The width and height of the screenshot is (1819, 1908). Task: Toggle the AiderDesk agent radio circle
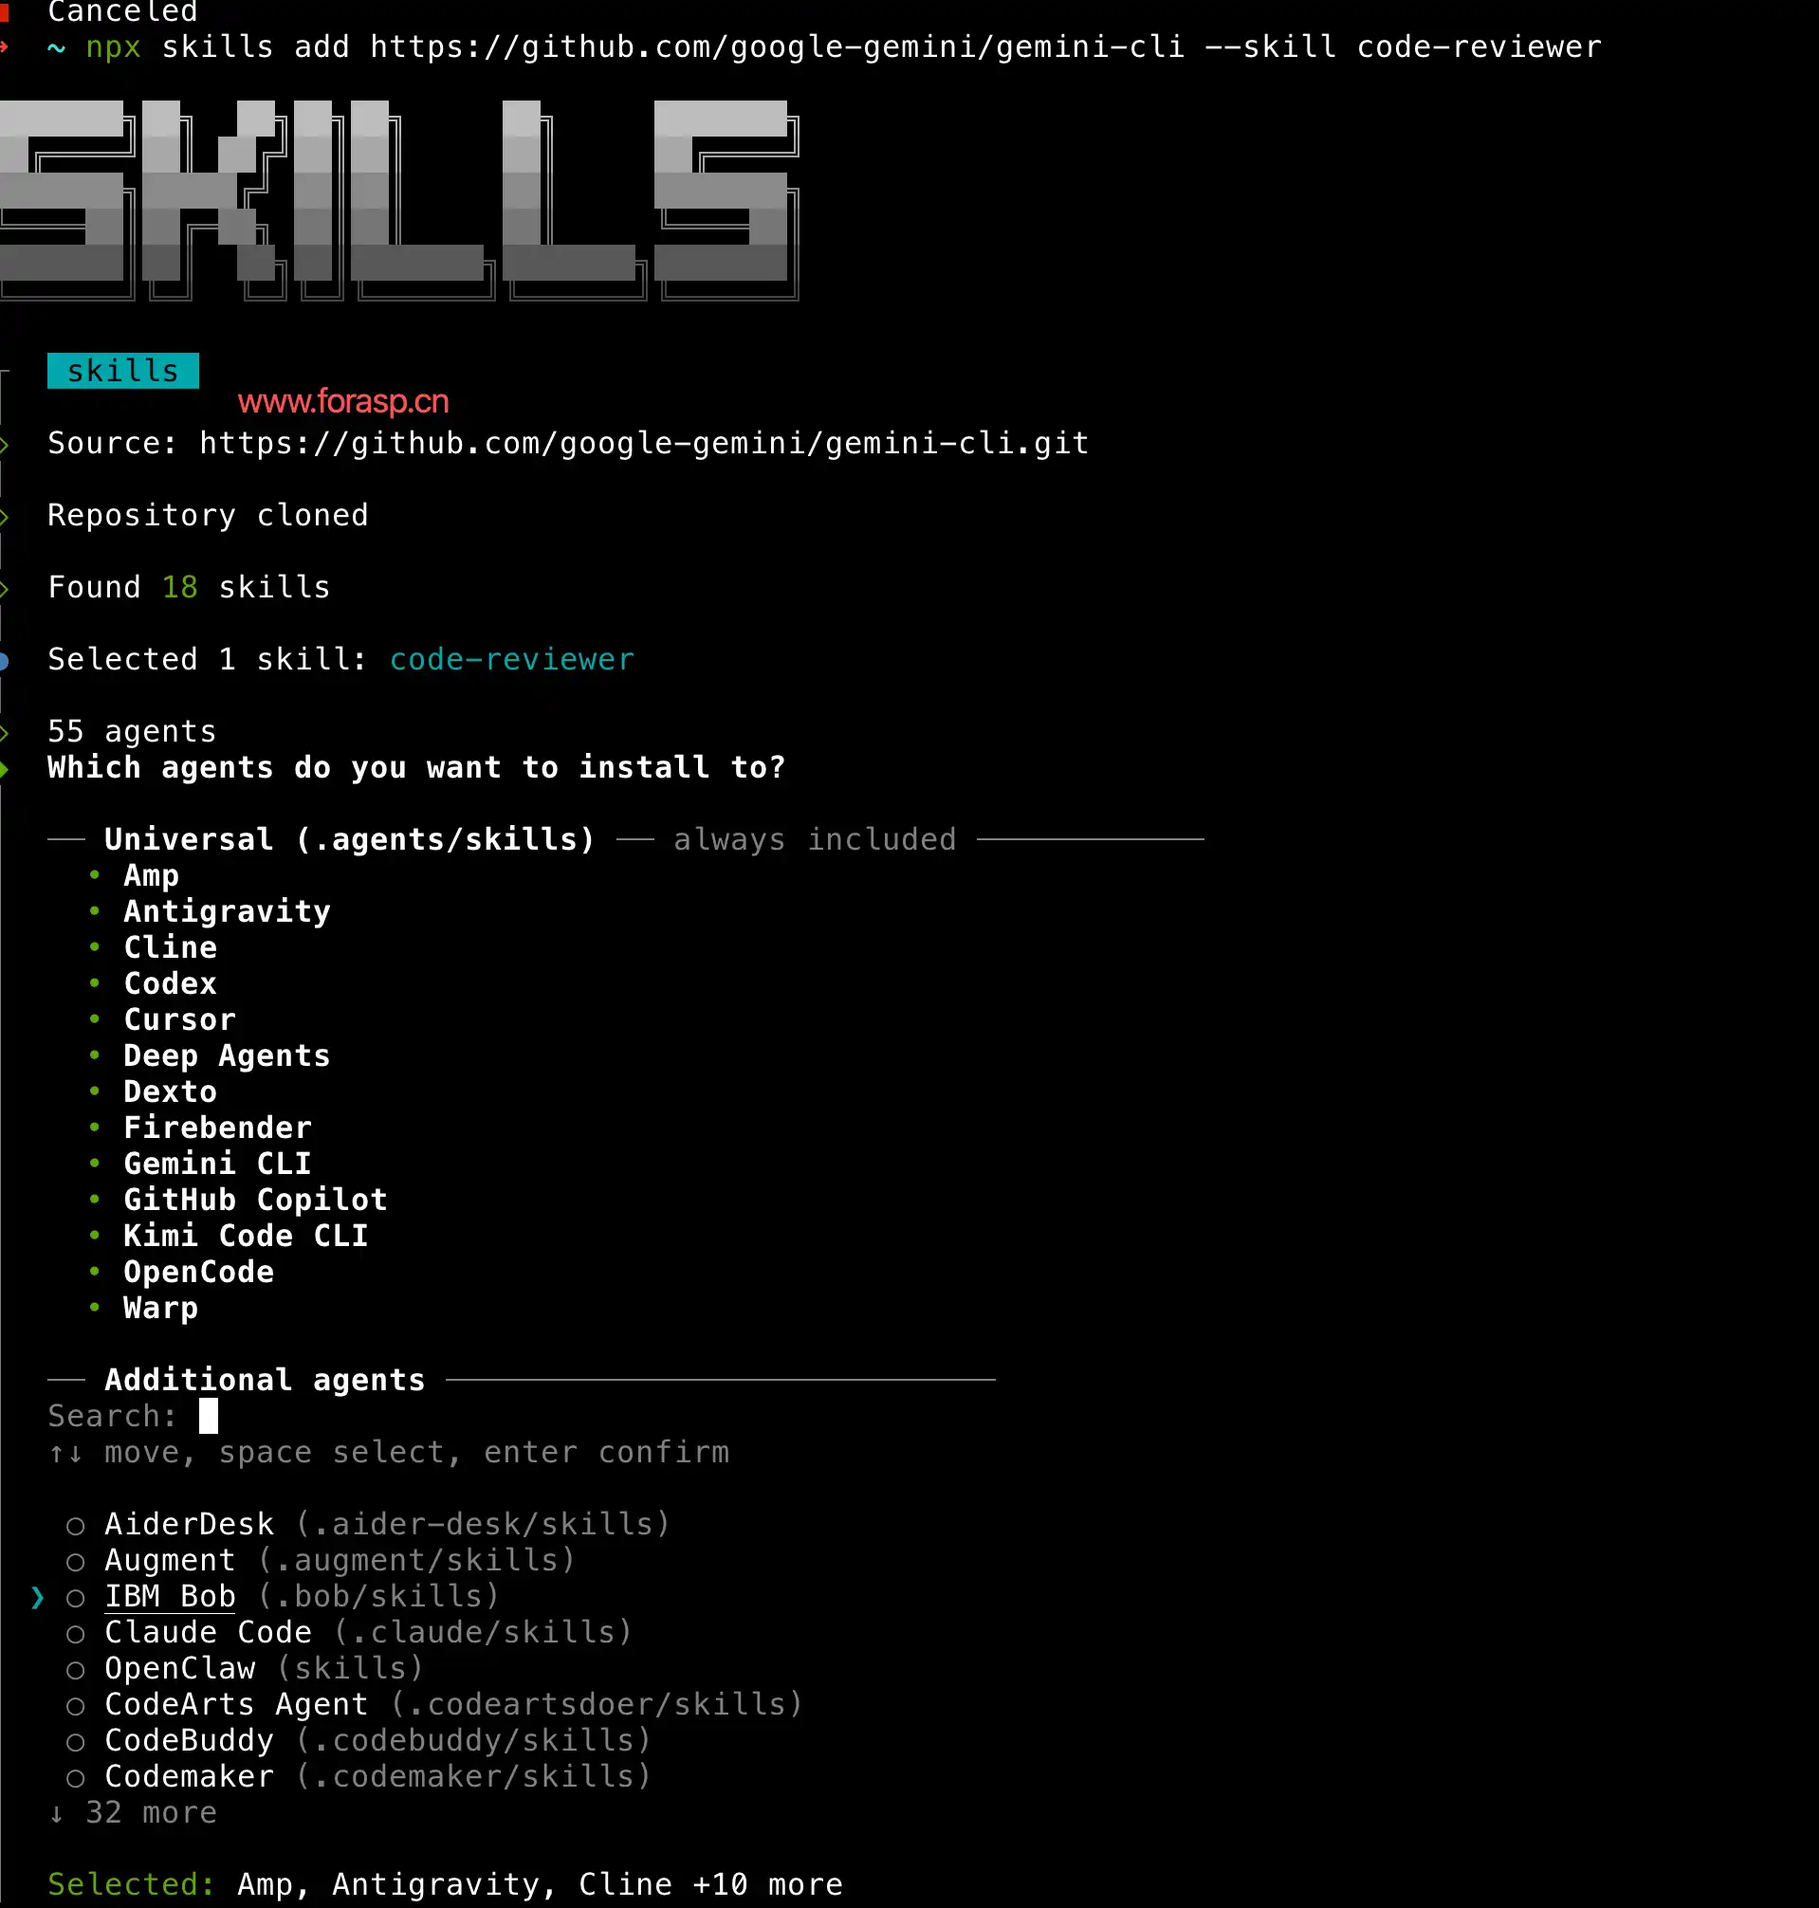point(76,1526)
